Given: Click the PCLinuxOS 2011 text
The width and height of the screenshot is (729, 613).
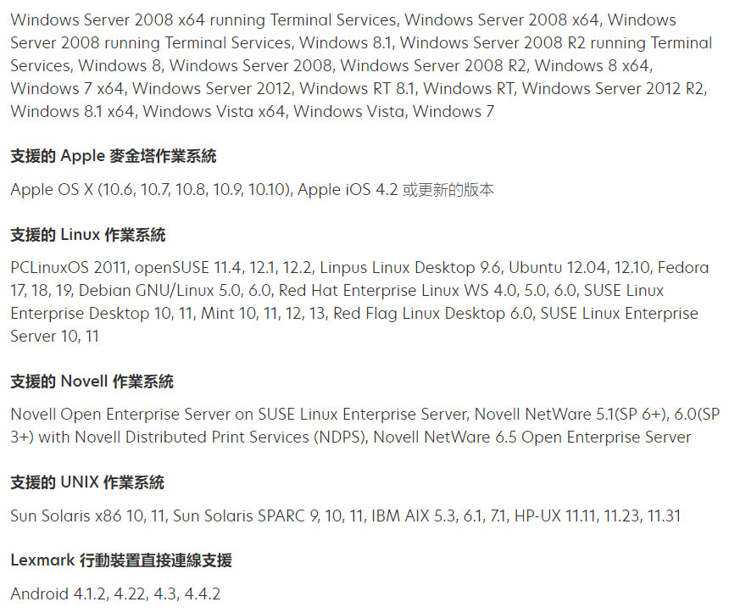Looking at the screenshot, I should (x=69, y=268).
